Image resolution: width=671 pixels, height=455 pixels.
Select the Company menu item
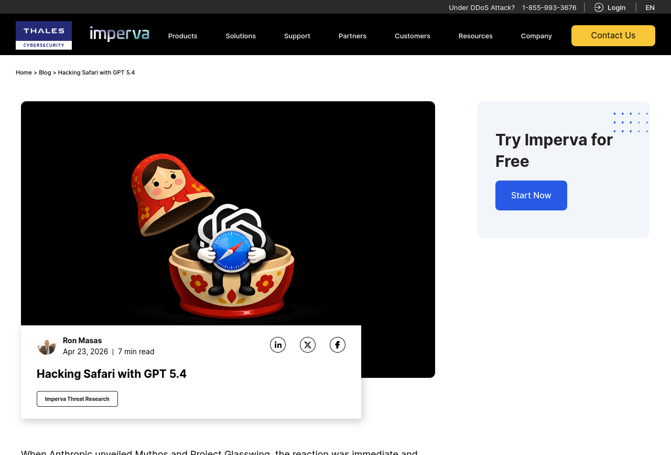[536, 36]
